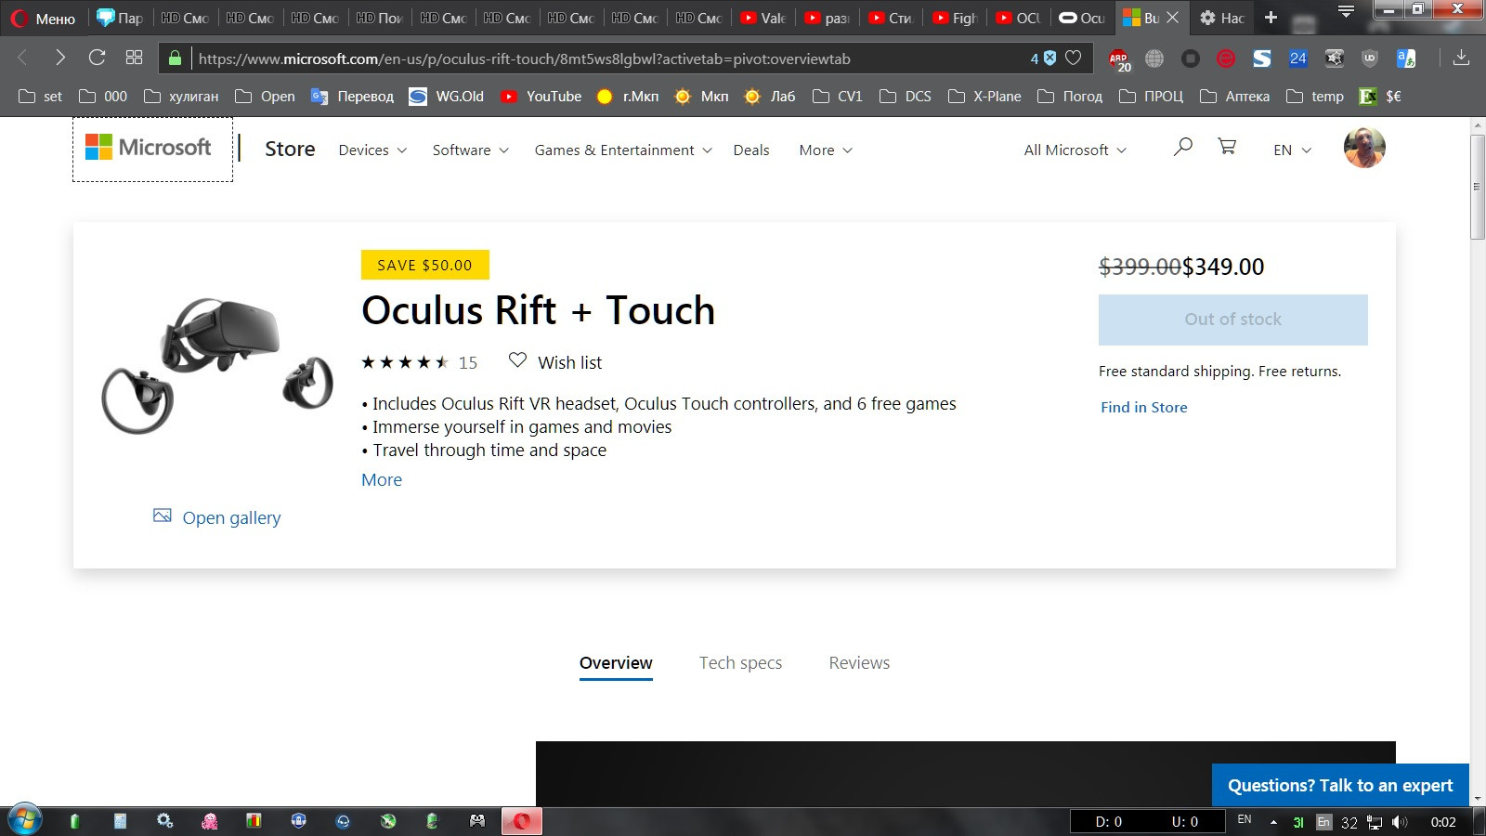Click the Microsoft logo

(x=150, y=148)
